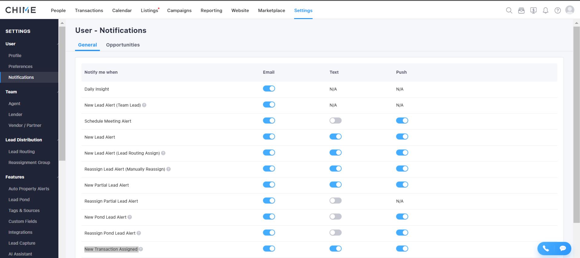This screenshot has width=580, height=258.
Task: Disable Schedule Meeting Alert push notification
Action: point(402,121)
